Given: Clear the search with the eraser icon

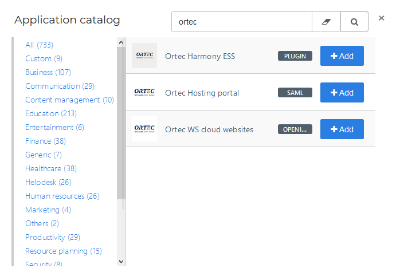Looking at the screenshot, I should tap(326, 22).
